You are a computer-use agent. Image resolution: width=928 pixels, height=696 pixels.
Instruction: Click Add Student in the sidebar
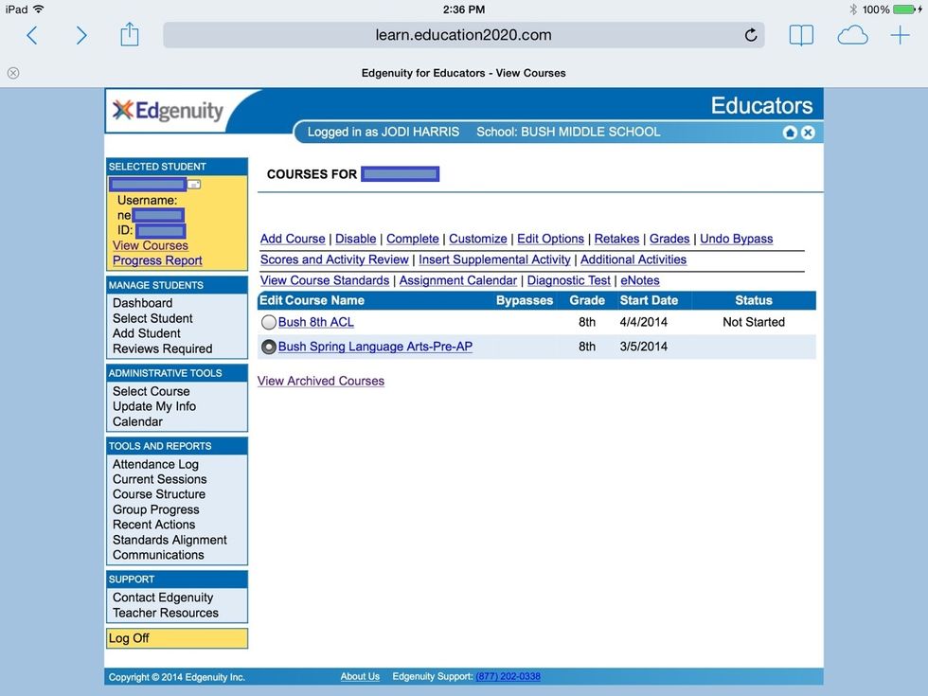146,333
